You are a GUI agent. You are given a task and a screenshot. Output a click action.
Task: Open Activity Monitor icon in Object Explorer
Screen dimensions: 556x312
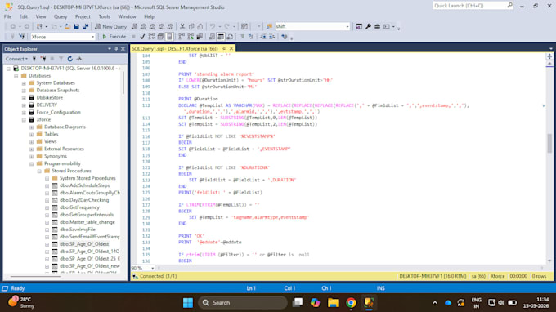tap(79, 59)
